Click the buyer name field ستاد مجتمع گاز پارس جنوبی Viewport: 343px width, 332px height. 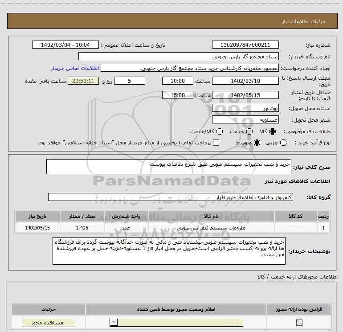click(179, 56)
